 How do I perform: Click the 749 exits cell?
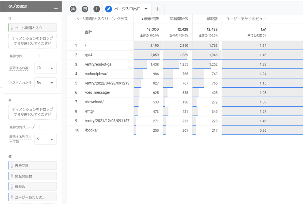pos(215,74)
